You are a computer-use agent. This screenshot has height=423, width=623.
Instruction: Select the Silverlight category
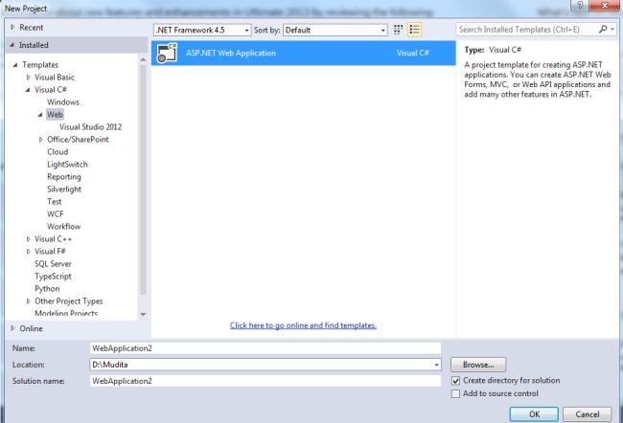(64, 189)
